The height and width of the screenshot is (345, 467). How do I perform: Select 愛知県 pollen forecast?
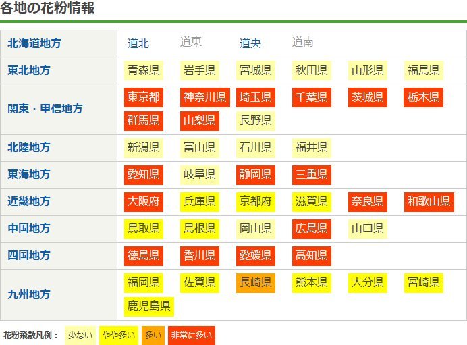pyautogui.click(x=144, y=174)
